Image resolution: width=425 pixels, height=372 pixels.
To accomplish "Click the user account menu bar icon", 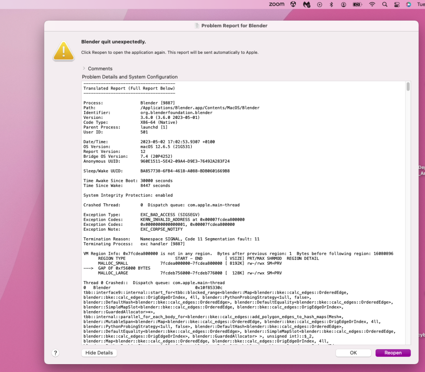I will (343, 5).
